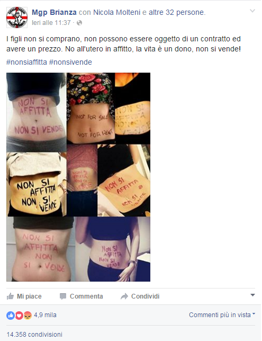Expand post options chevron at top right
The width and height of the screenshot is (262, 341).
tap(252, 11)
